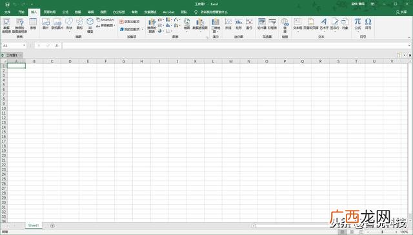Image resolution: width=413 pixels, height=235 pixels.
Task: Open Ribbon Display Options in title bar
Action: pyautogui.click(x=373, y=5)
